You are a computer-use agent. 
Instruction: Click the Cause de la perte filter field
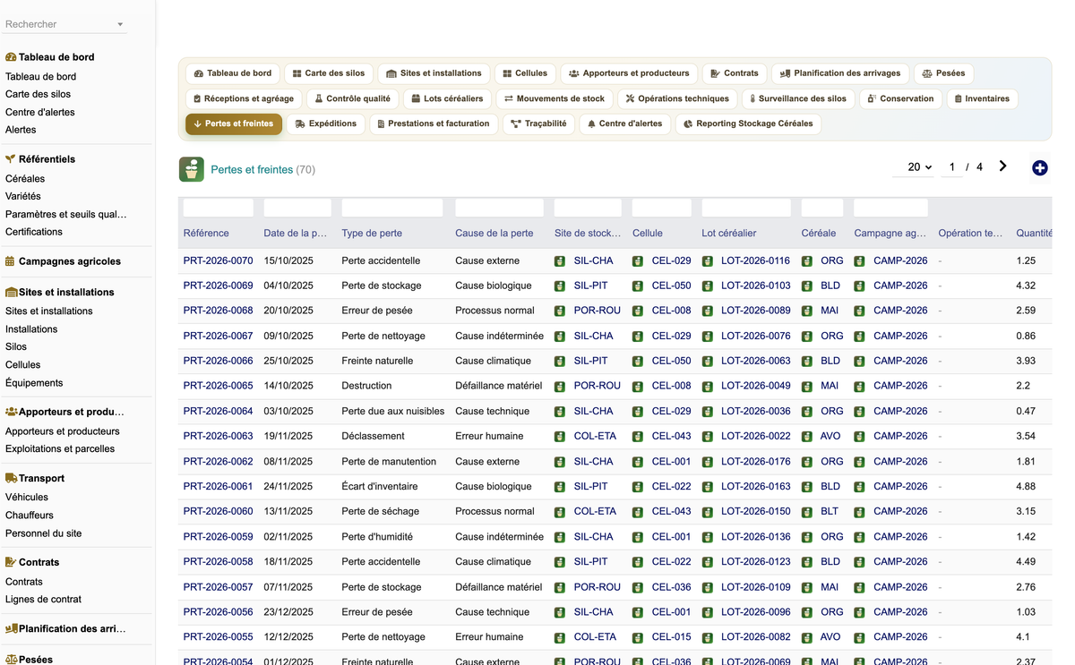click(499, 208)
